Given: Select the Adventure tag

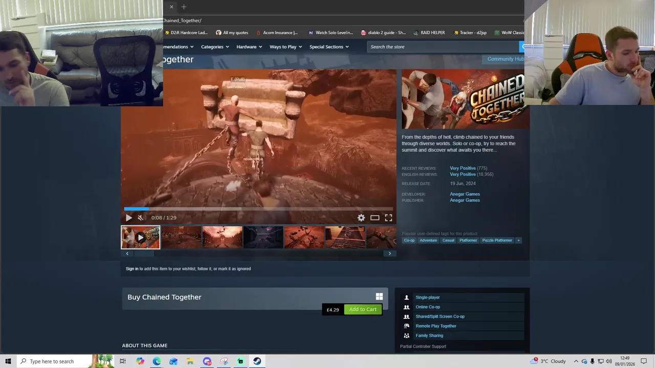Looking at the screenshot, I should (x=428, y=240).
